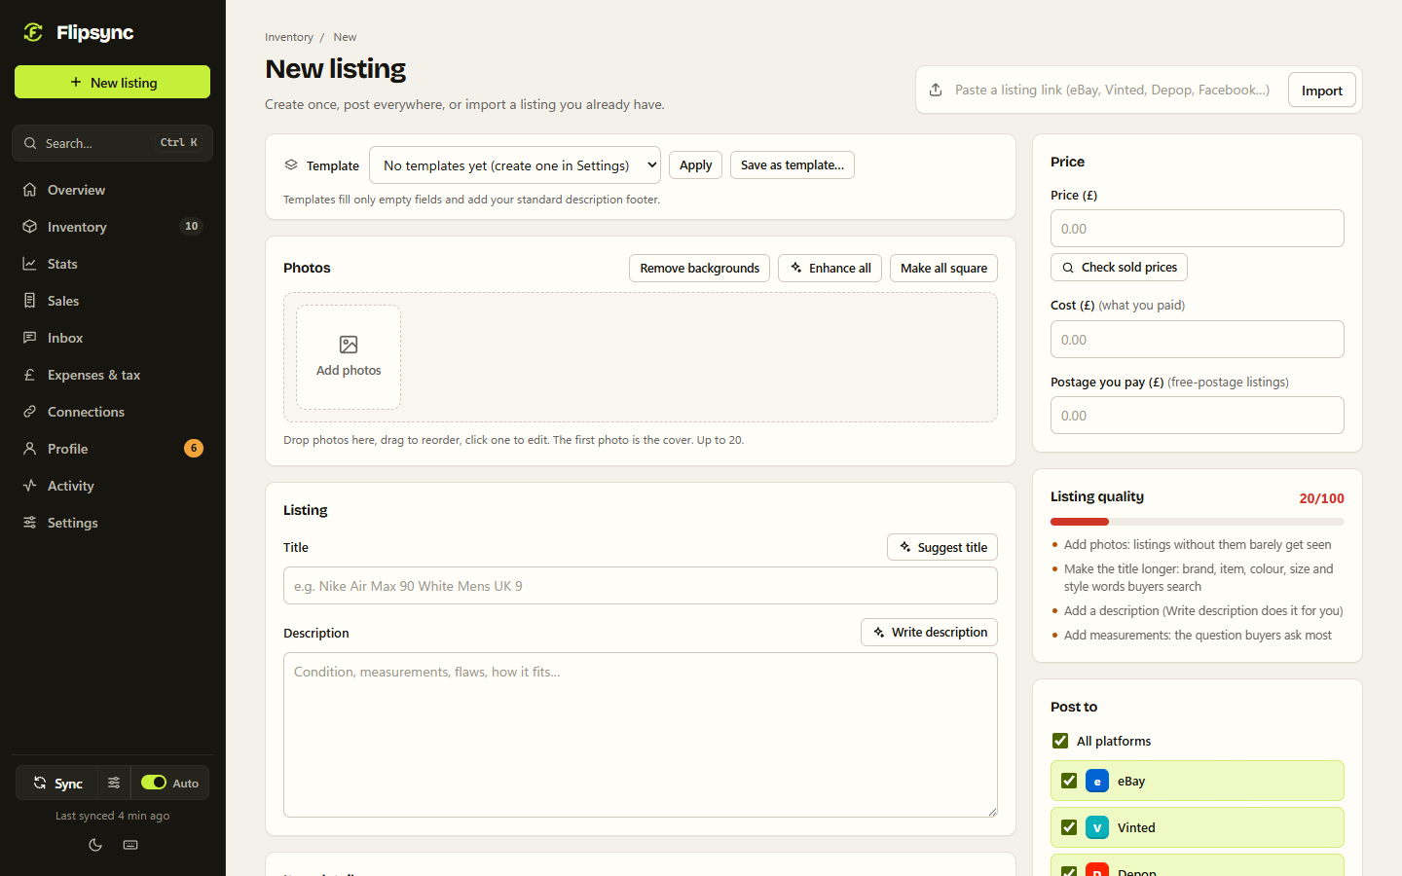
Task: Click Suggest title button
Action: click(x=942, y=547)
